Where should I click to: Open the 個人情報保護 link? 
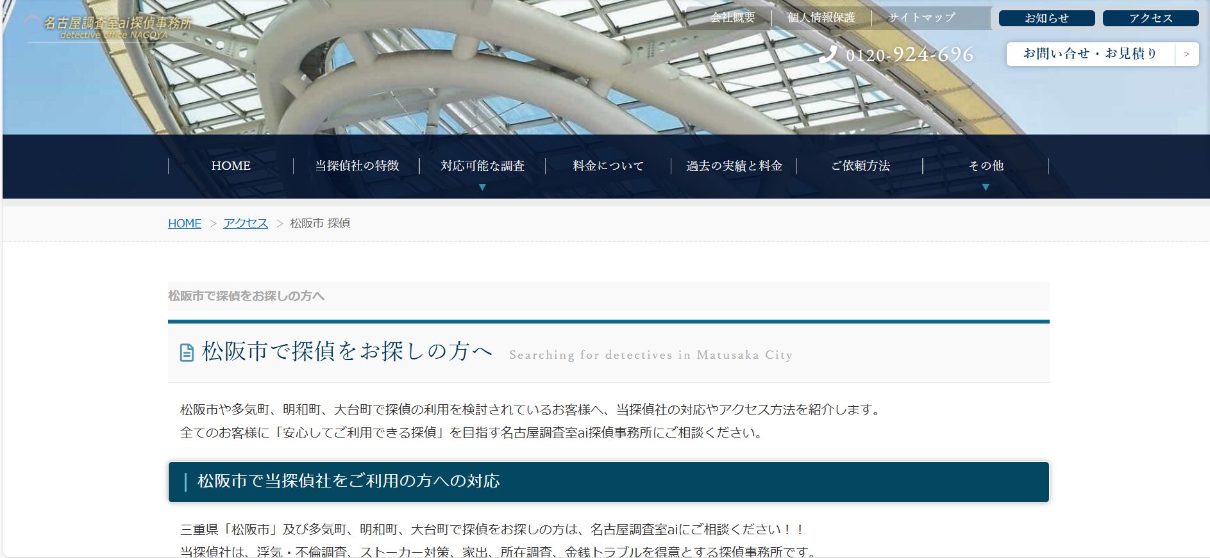point(821,18)
